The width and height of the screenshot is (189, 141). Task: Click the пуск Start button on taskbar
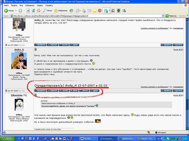coord(7,138)
